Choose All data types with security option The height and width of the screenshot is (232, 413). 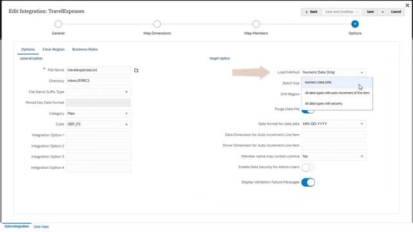pos(337,104)
